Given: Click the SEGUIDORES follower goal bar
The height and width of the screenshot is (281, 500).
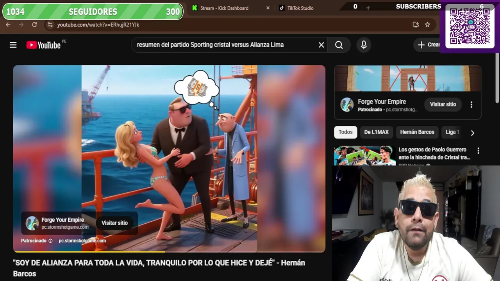Looking at the screenshot, I should (x=93, y=12).
